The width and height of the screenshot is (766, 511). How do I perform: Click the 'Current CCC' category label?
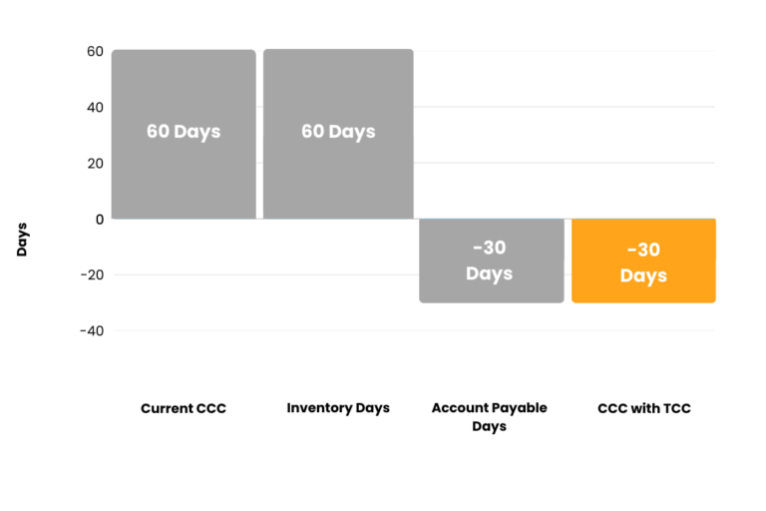184,408
